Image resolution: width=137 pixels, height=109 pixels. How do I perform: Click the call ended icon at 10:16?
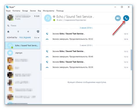point(47,39)
